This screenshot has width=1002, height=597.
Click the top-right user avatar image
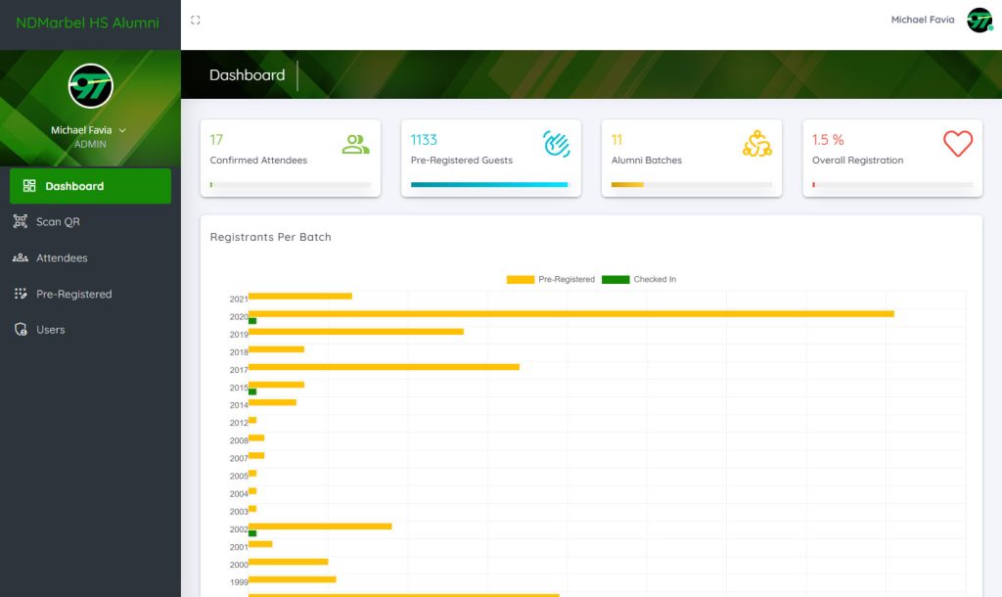point(979,21)
